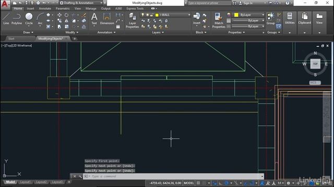Toggle MODEL space button in status bar

[x=189, y=183]
